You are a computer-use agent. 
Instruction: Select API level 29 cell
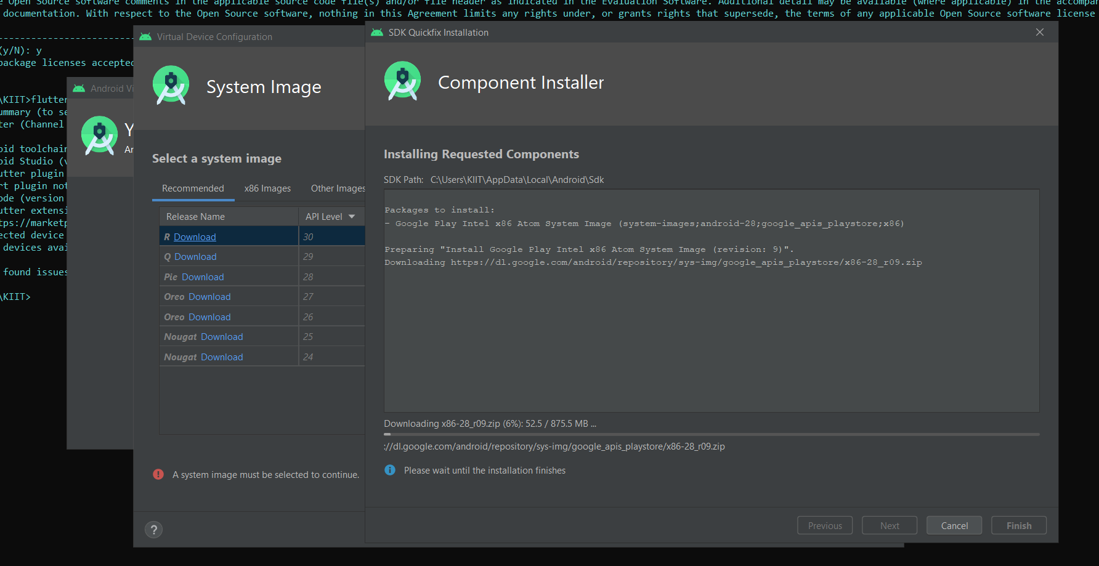(x=332, y=257)
